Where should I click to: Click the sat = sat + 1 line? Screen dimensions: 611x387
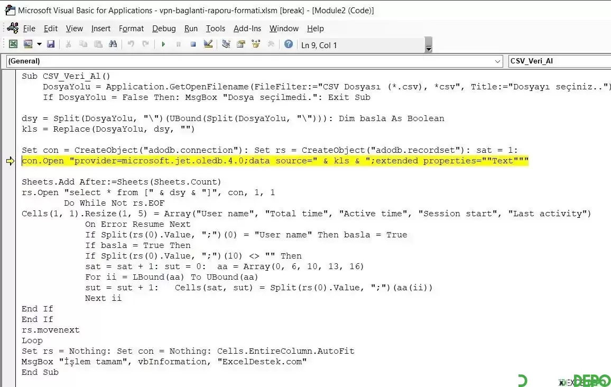(x=225, y=266)
